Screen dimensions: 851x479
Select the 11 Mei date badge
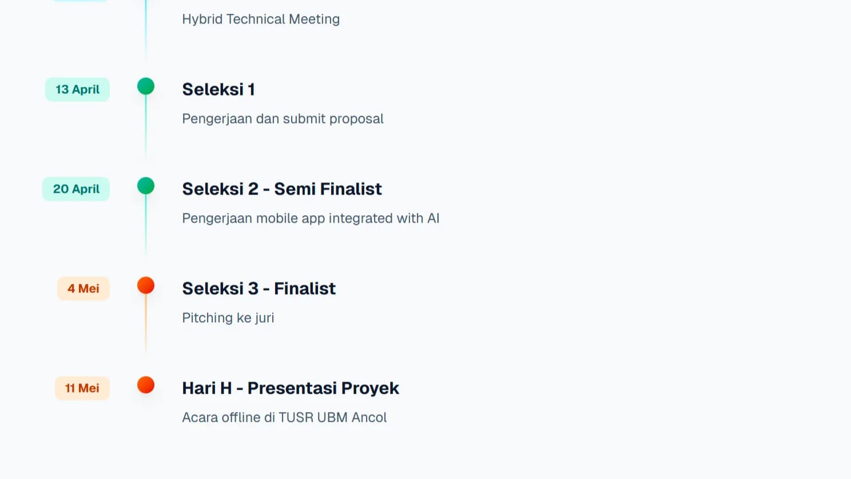click(82, 389)
